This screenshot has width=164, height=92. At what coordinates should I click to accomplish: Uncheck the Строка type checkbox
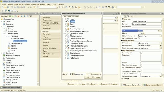(66, 21)
